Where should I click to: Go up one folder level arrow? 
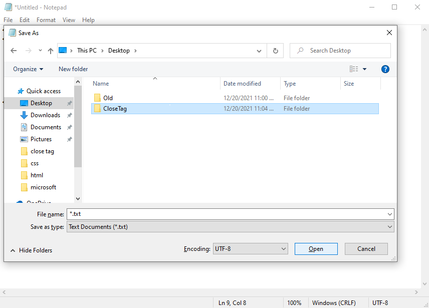[50, 51]
